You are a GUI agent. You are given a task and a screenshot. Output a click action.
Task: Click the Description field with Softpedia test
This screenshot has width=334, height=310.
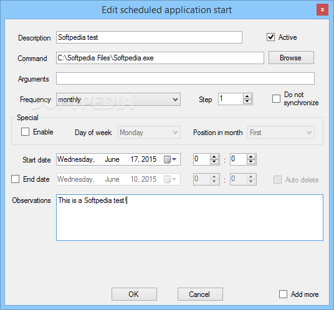[149, 37]
